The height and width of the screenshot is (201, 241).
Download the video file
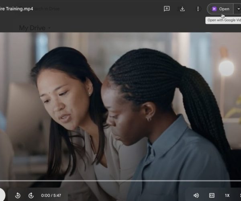pos(182,9)
